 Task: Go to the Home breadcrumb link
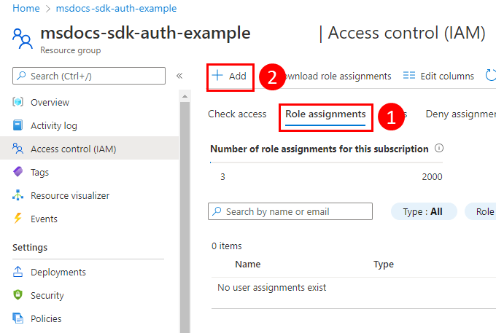pyautogui.click(x=26, y=8)
